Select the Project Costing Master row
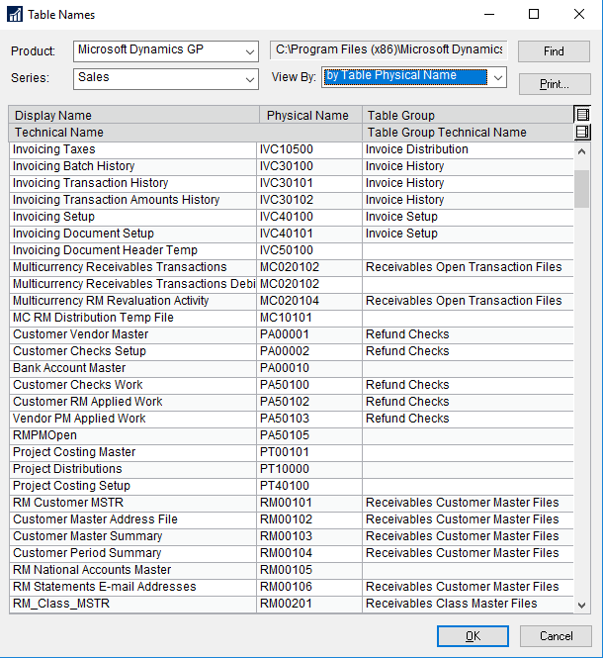 132,452
